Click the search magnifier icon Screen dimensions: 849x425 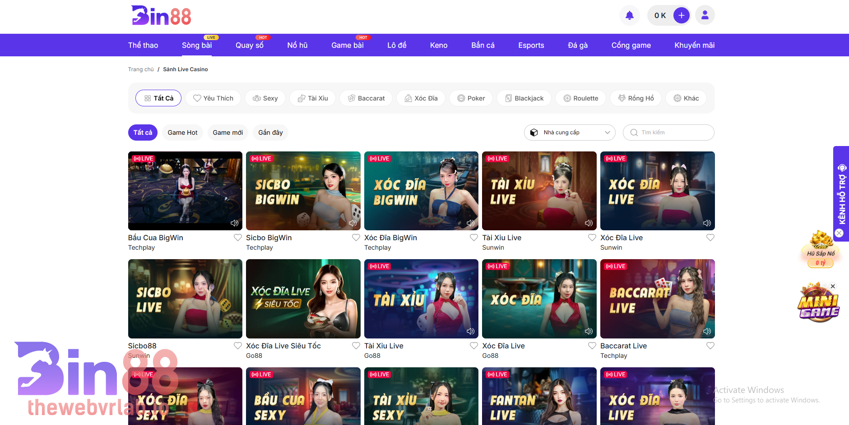(634, 132)
